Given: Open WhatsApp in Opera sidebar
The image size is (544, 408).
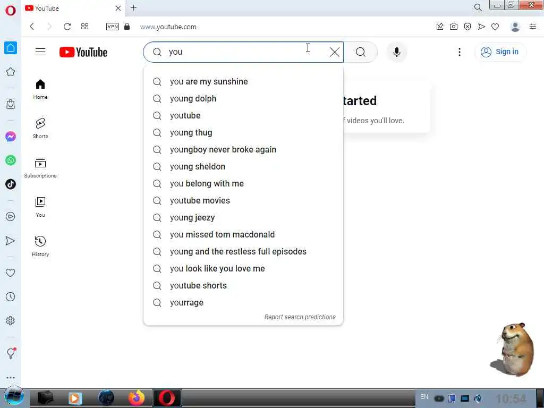Looking at the screenshot, I should point(11,160).
